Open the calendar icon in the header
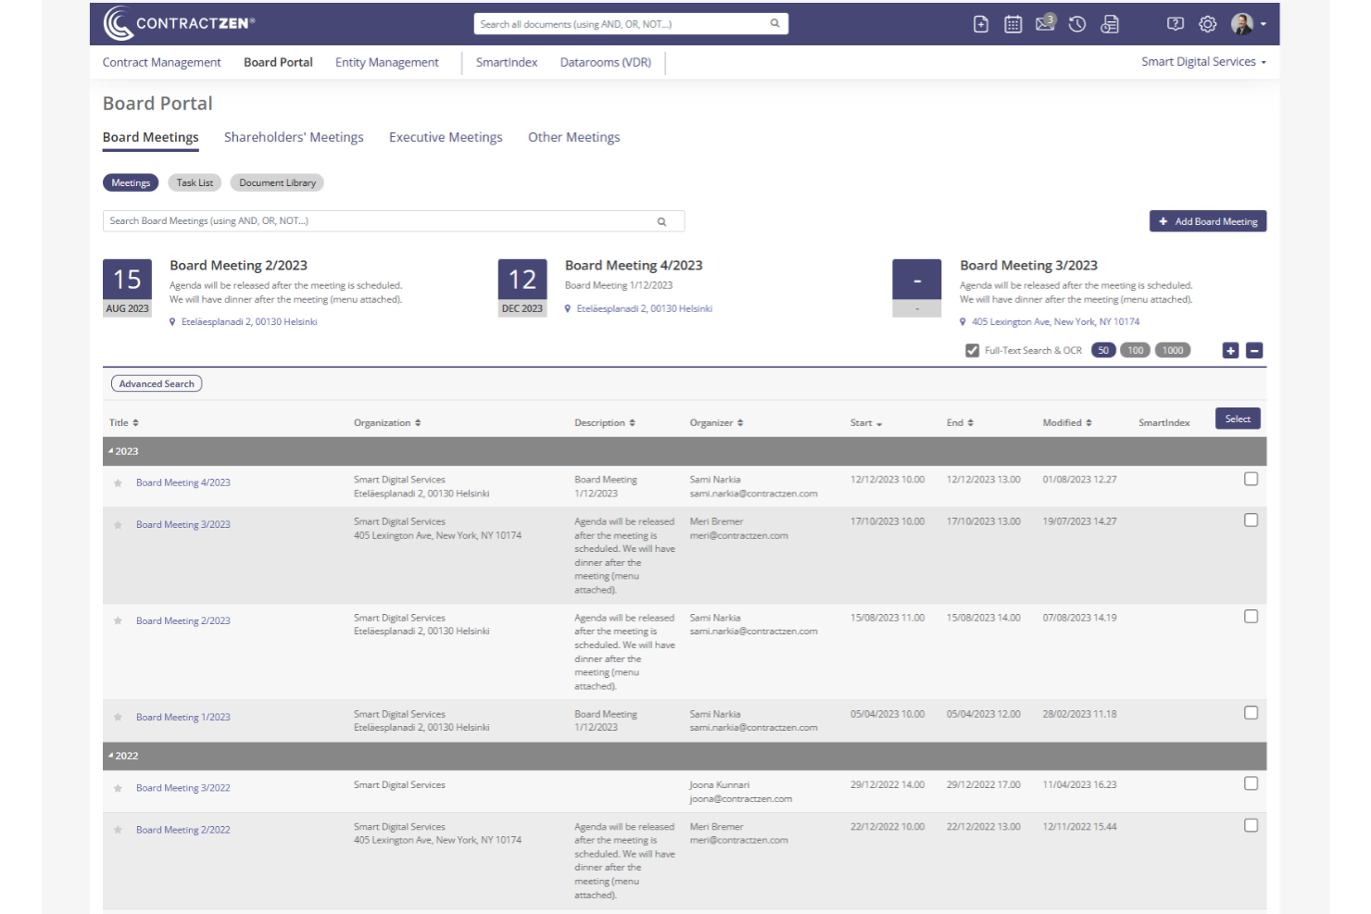Screen dimensions: 1371x914 point(1013,25)
